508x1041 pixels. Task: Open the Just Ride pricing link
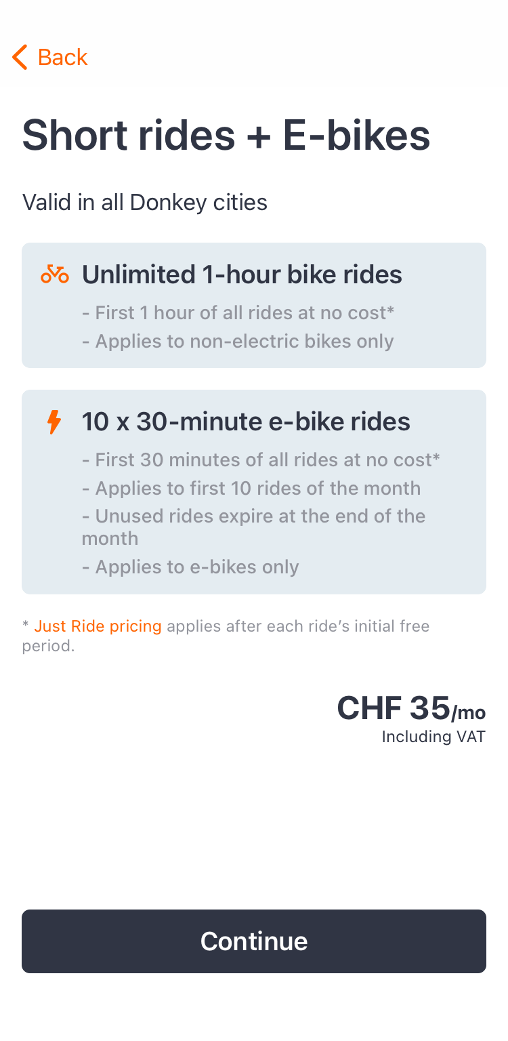point(98,626)
